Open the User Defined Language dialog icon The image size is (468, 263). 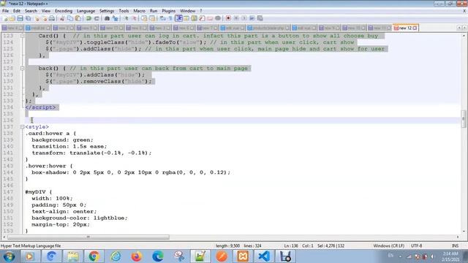pyautogui.click(x=186, y=18)
